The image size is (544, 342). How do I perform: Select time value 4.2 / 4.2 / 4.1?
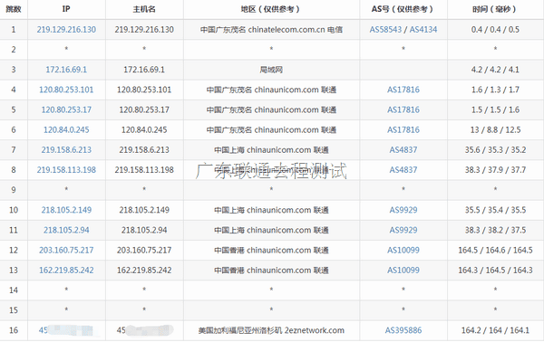click(x=495, y=70)
